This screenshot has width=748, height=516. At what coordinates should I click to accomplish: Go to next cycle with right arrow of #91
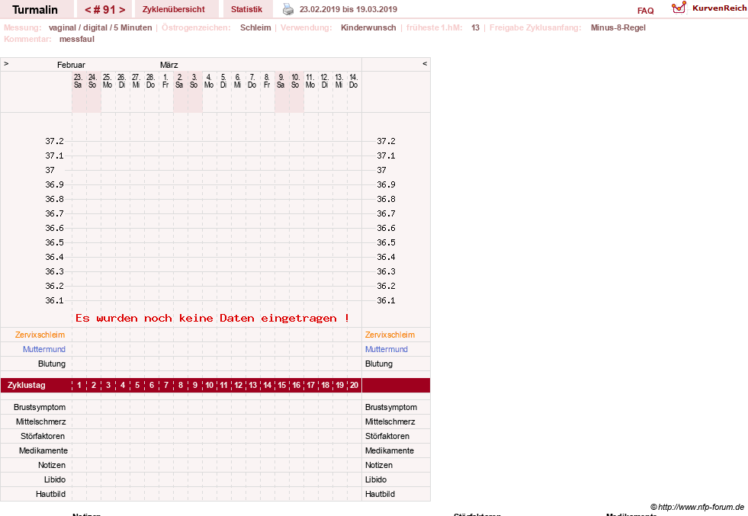point(122,10)
